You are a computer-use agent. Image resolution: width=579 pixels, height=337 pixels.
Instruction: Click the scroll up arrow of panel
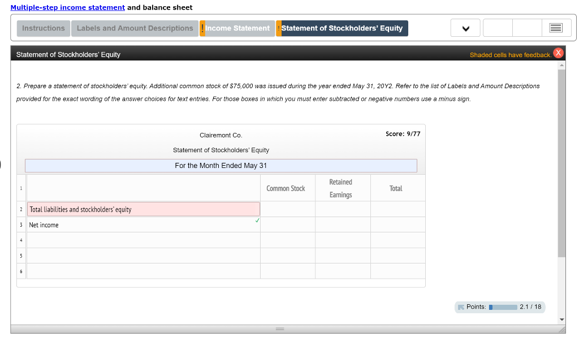click(561, 66)
